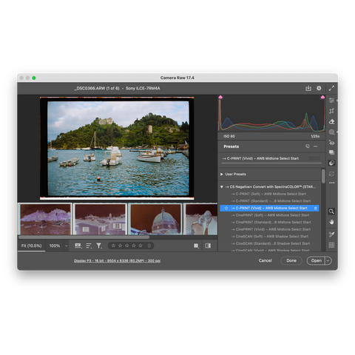Select the dome building negative thumbnail
The width and height of the screenshot is (355, 355).
(155, 219)
